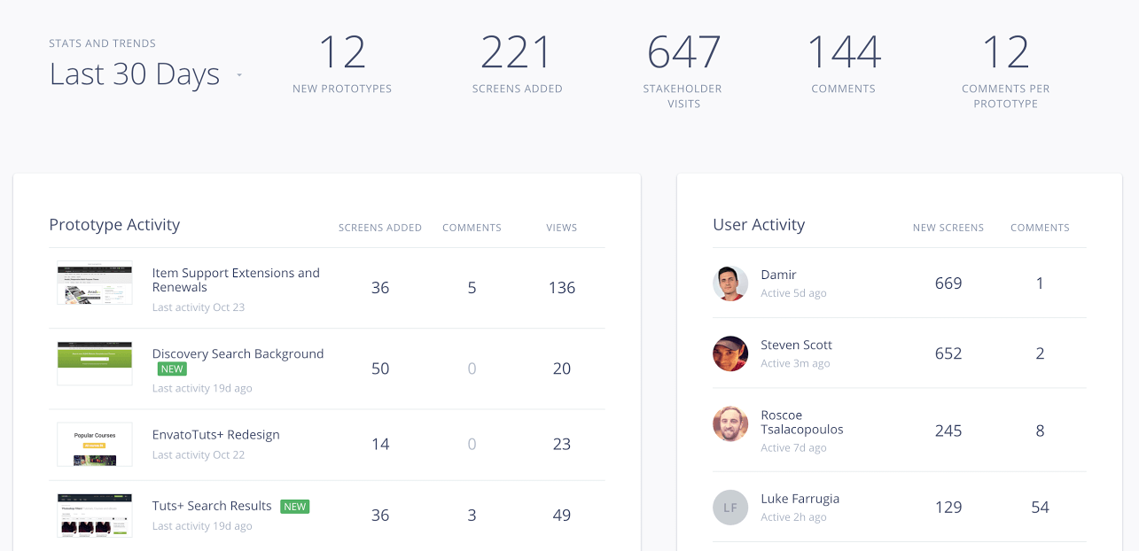
Task: Click the 221 Screens Added stat
Action: coord(517,62)
